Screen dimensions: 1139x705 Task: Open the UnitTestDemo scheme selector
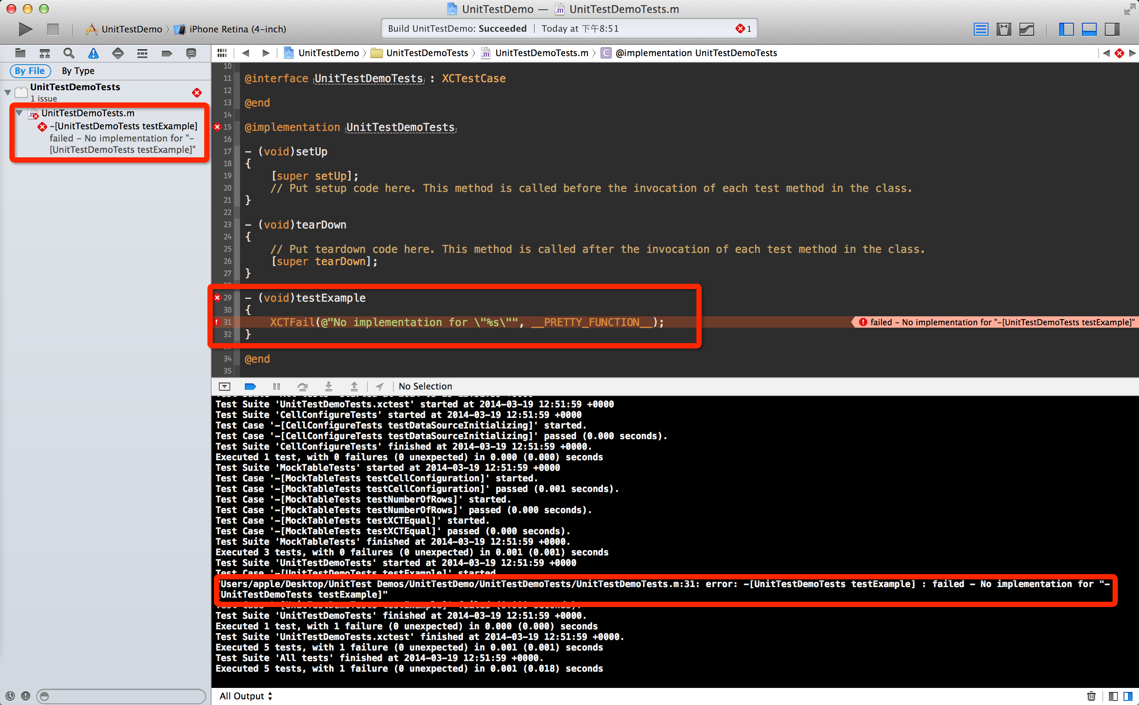[x=124, y=29]
